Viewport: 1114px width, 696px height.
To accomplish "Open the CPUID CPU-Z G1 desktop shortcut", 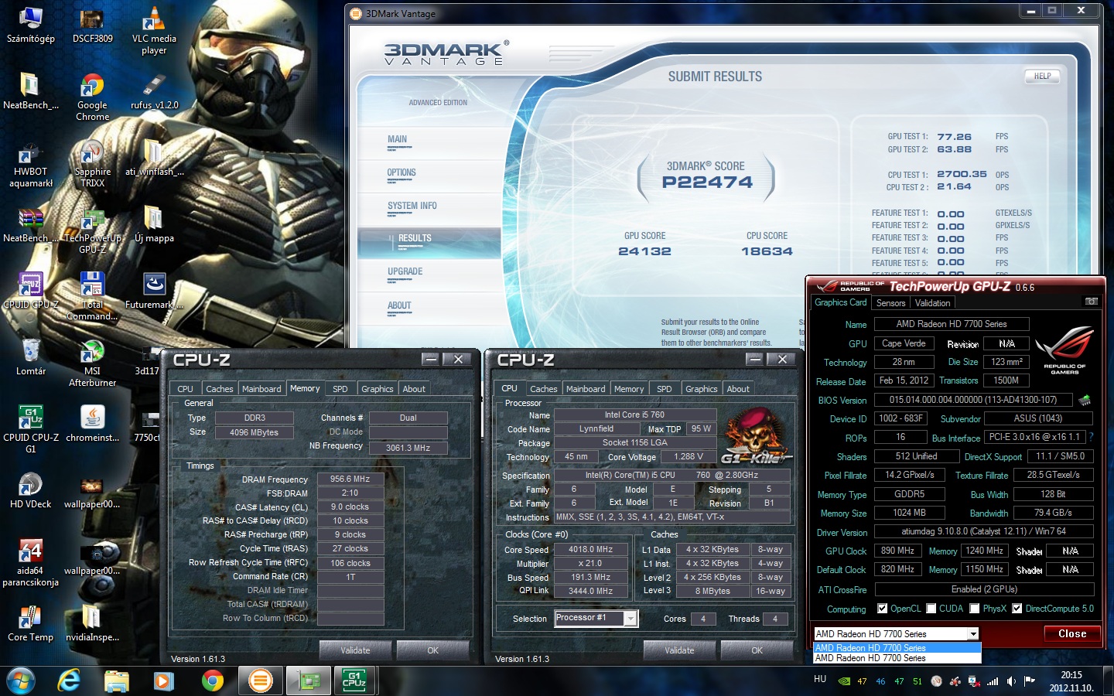I will 30,429.
